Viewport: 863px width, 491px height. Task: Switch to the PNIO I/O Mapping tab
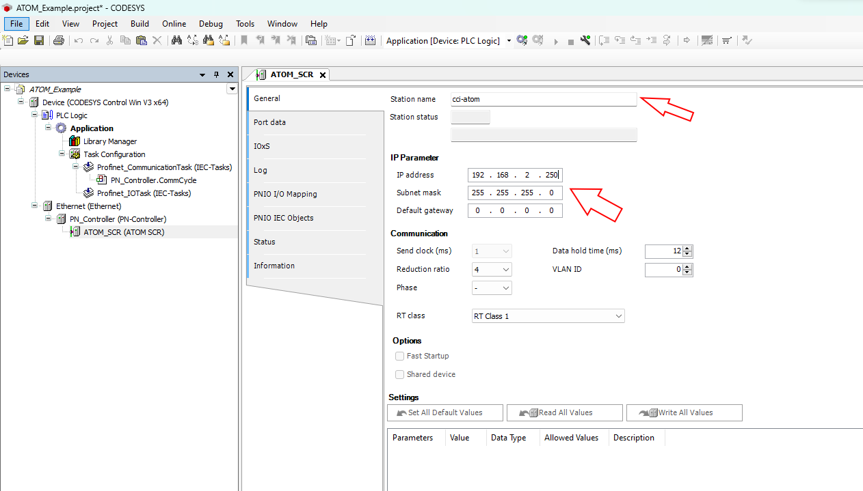point(285,194)
